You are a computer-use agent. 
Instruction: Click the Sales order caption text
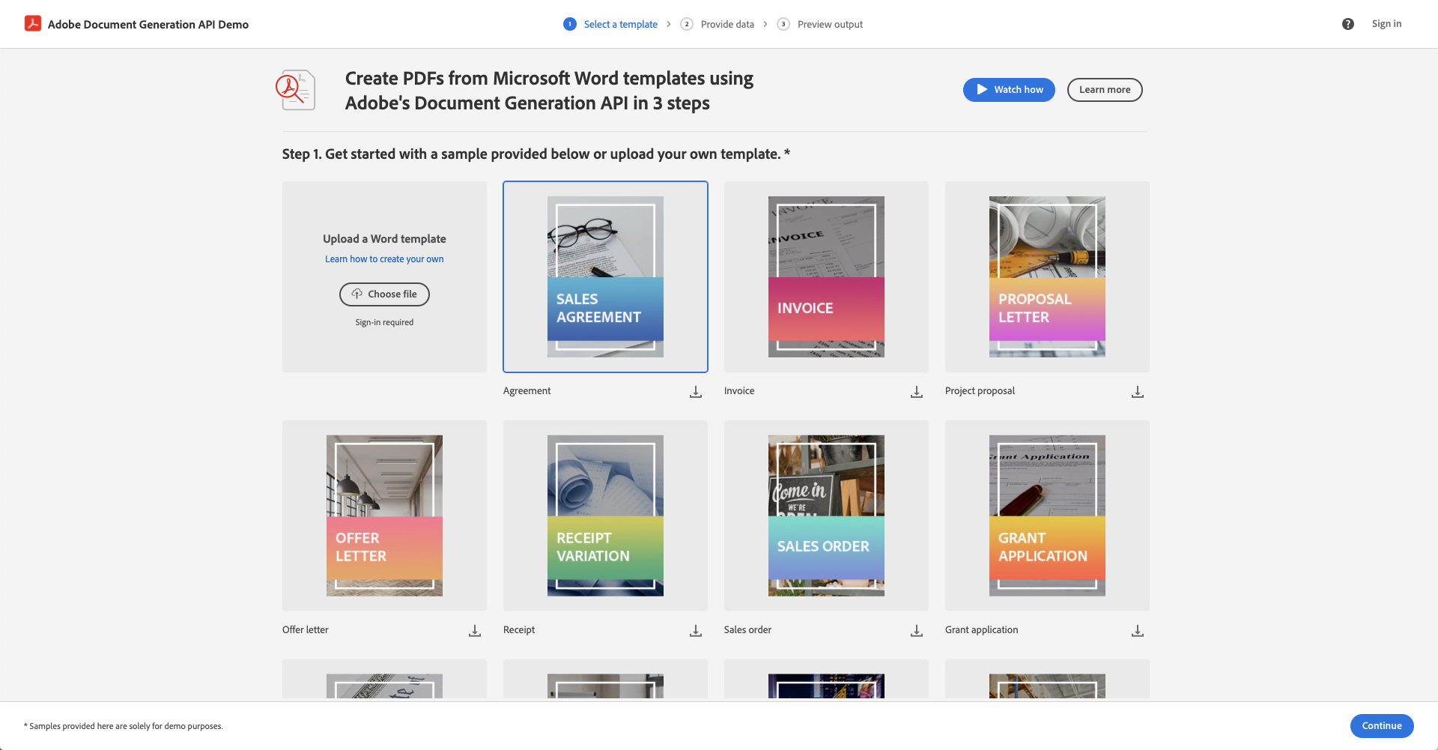tap(747, 630)
